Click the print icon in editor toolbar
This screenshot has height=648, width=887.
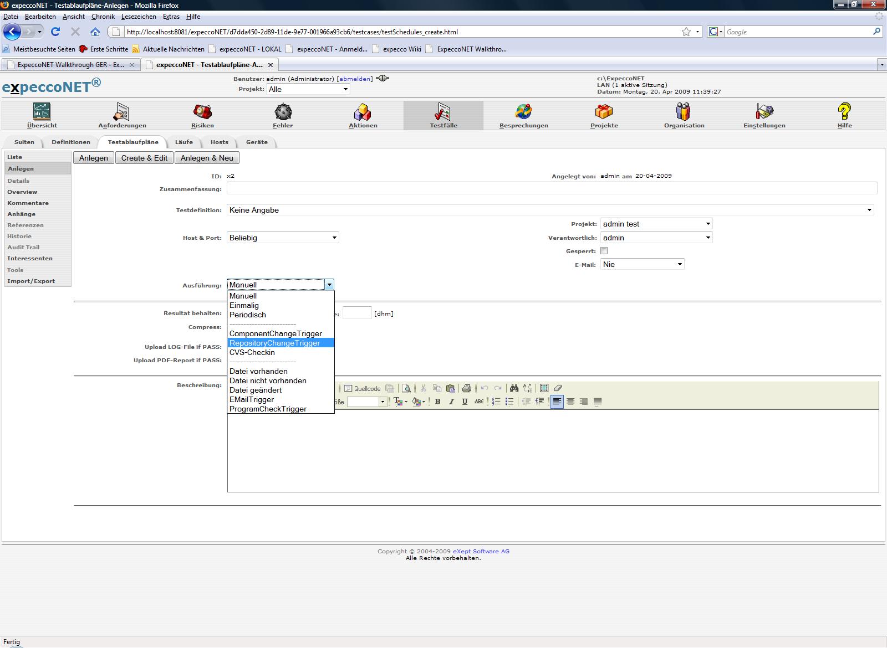point(466,388)
